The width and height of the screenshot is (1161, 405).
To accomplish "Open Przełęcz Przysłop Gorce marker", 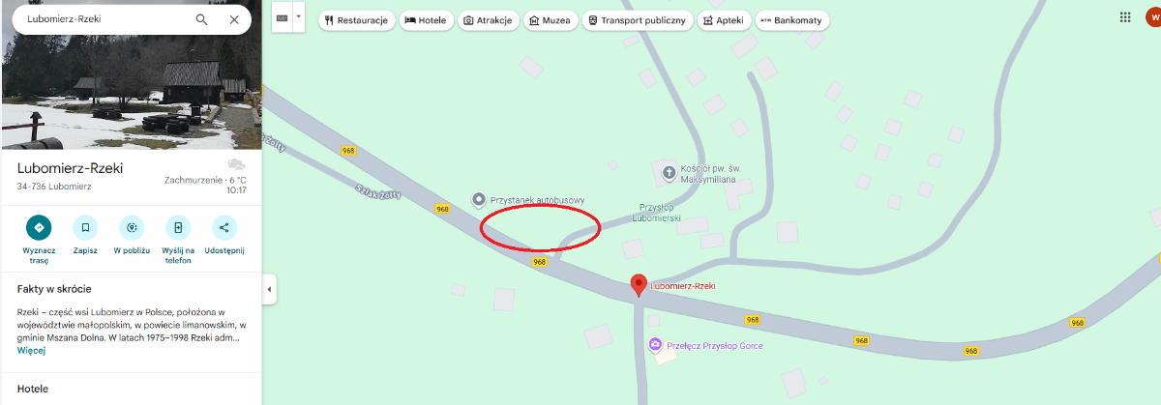I will click(655, 344).
